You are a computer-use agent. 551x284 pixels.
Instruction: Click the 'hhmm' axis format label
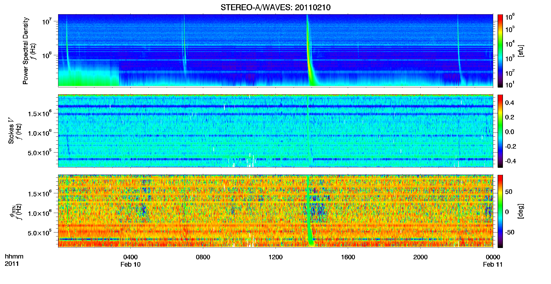coord(14,256)
